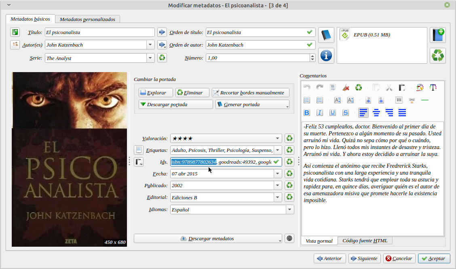
Task: Open the comments background color picker
Action: [420, 87]
